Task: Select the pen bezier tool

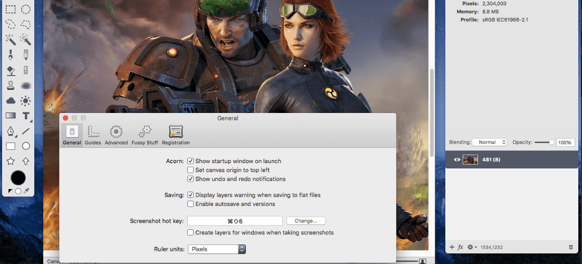Action: 11,131
